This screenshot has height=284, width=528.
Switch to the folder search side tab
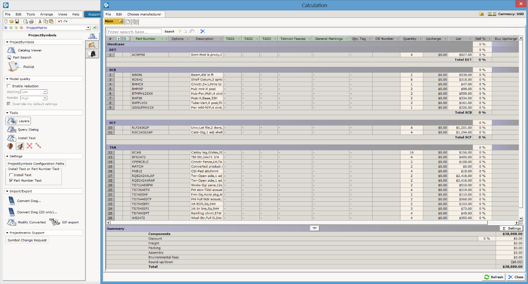click(x=92, y=45)
